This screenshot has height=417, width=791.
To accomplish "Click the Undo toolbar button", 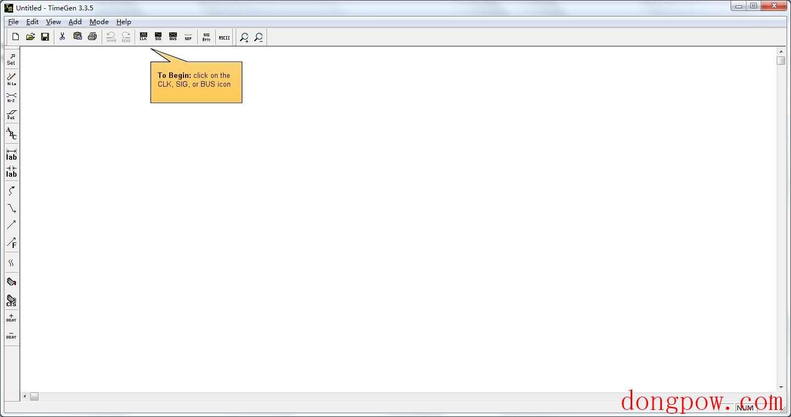I will (x=111, y=37).
